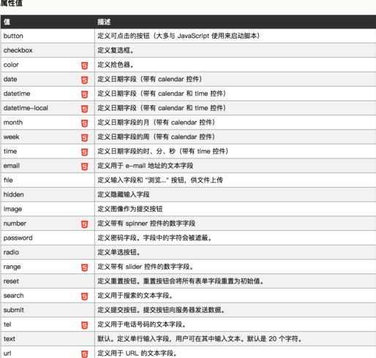Select the 'datetime' value text
The width and height of the screenshot is (376, 358).
pyautogui.click(x=17, y=94)
